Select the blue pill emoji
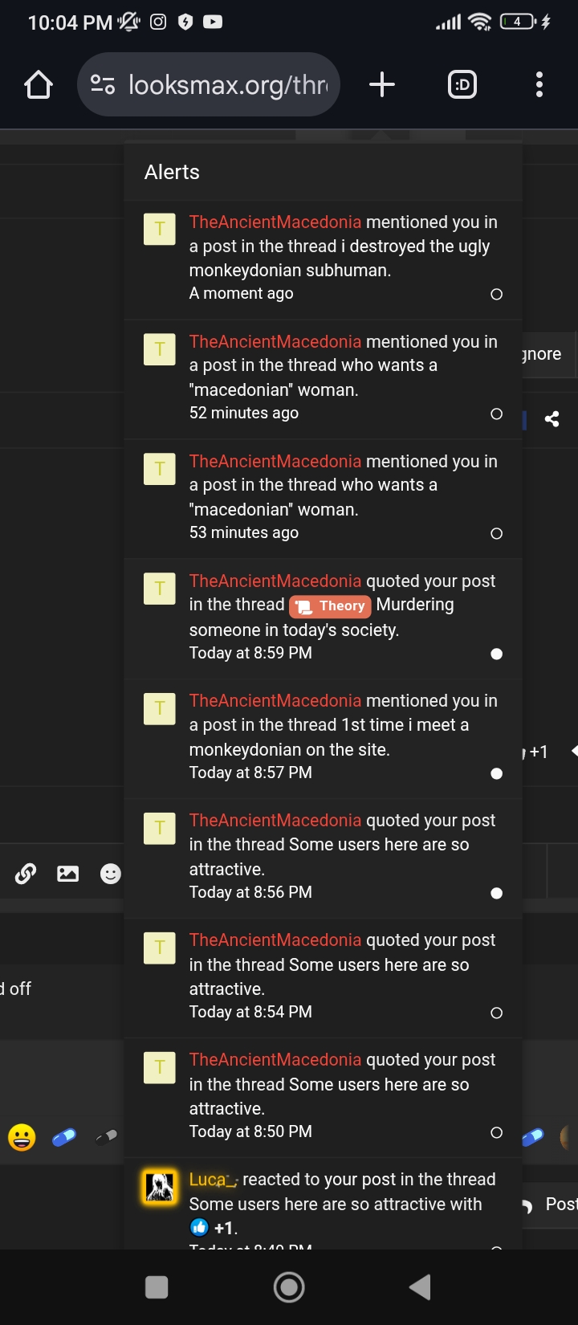 [x=64, y=1137]
